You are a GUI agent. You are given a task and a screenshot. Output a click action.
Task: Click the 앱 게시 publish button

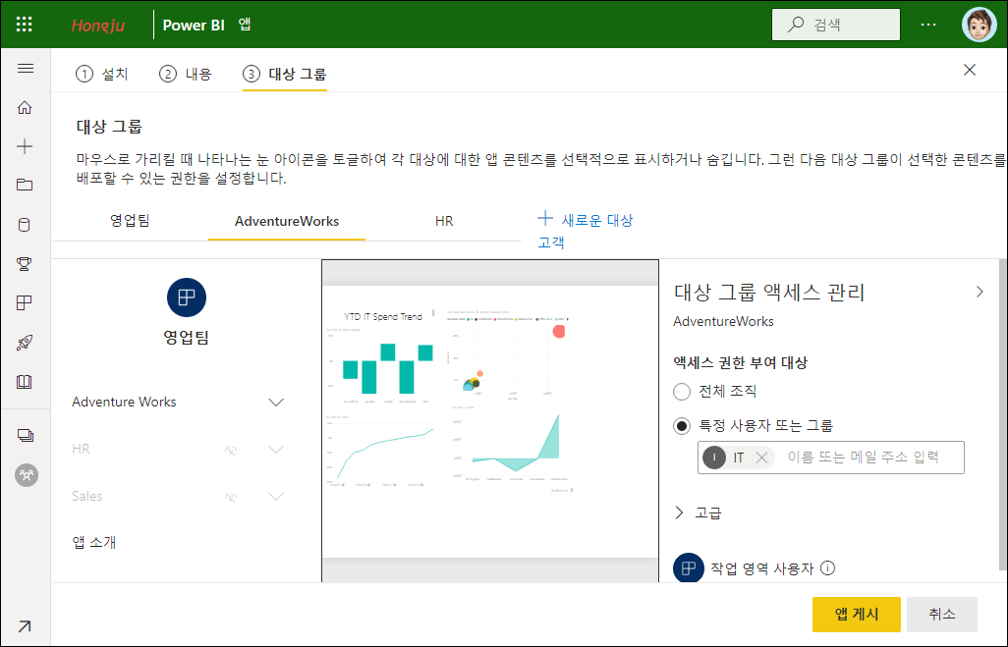[x=857, y=615]
